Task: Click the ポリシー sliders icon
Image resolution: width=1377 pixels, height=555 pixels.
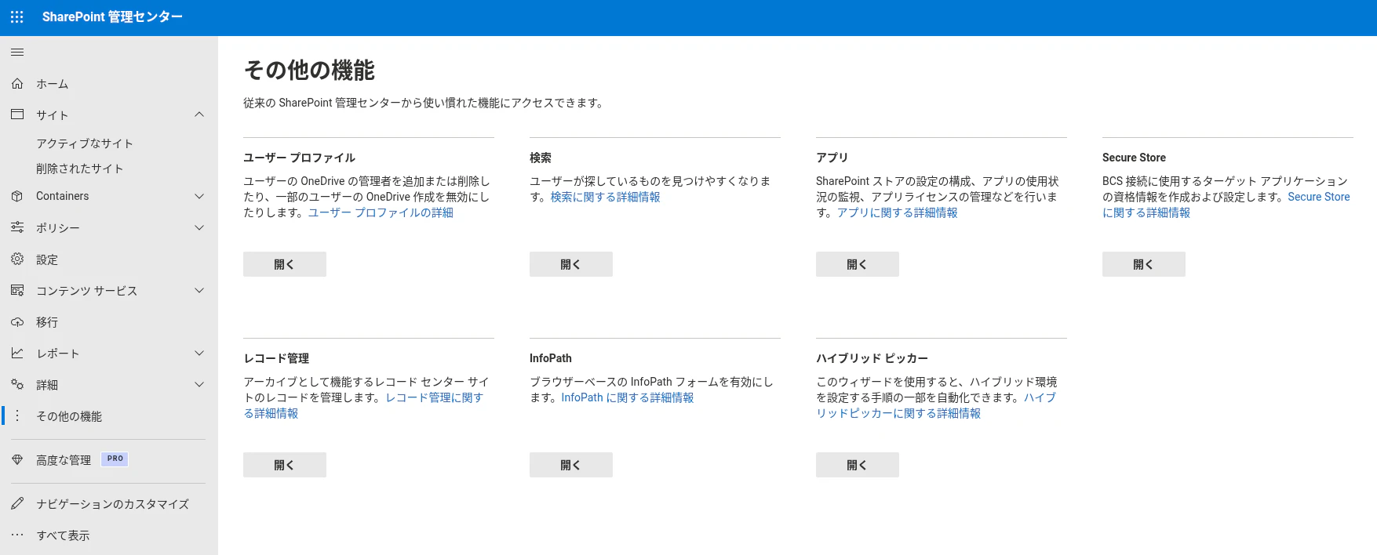Action: click(17, 227)
